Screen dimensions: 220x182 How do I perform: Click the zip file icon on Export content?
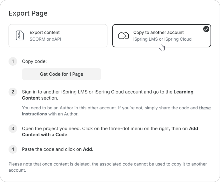20,36
